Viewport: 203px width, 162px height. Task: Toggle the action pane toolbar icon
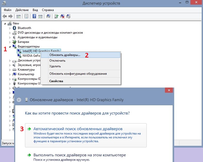pyautogui.click(x=40, y=16)
